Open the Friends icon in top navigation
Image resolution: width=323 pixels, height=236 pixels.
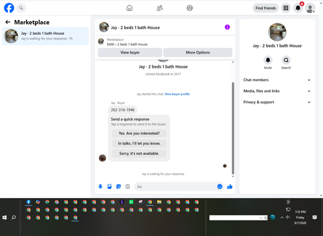coord(160,8)
